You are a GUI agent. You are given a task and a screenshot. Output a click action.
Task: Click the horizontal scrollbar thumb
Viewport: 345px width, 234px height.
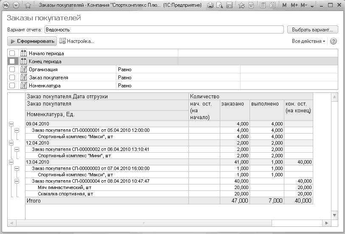(x=144, y=223)
